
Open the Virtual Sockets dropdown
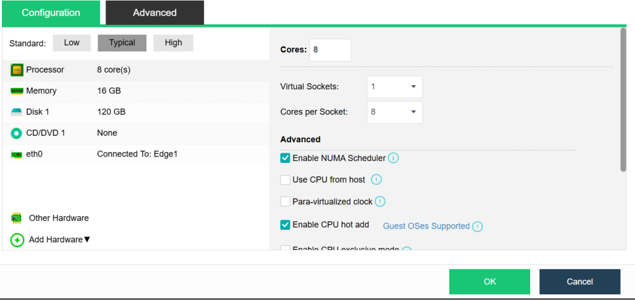click(395, 87)
